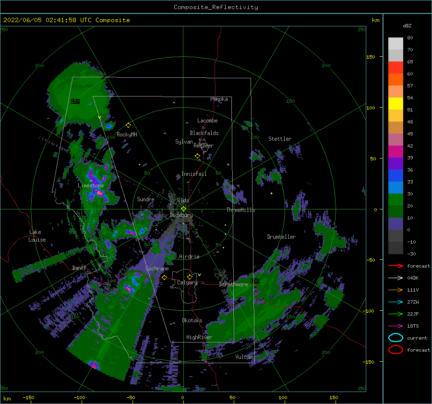Click the Lacombe city label
The image size is (432, 404).
point(207,121)
